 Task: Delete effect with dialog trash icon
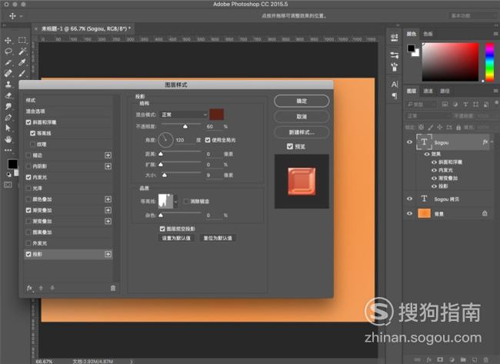(x=113, y=288)
